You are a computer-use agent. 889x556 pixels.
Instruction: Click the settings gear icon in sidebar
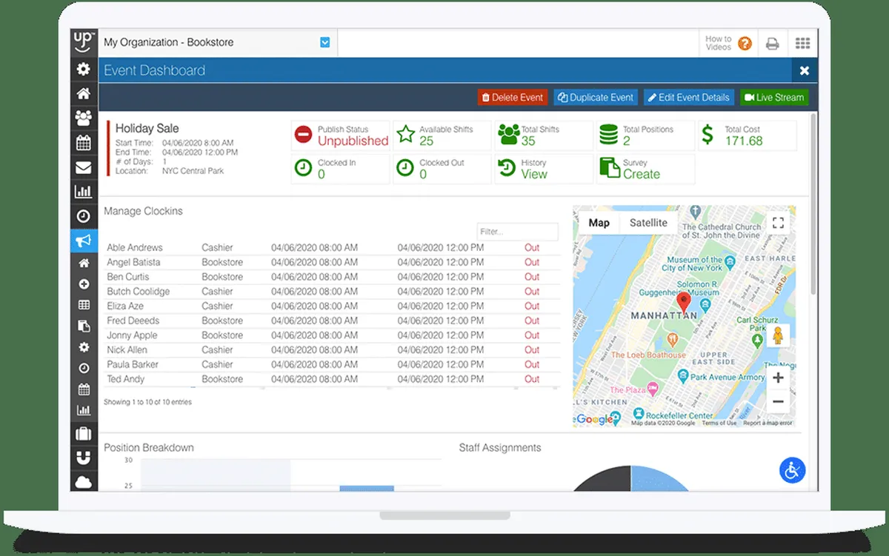(x=84, y=70)
